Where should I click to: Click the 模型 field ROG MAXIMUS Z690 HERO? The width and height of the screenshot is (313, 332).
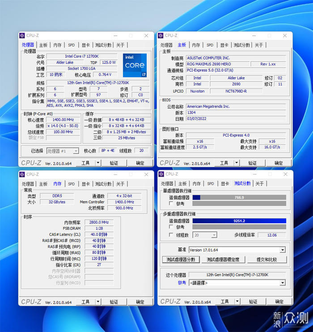(218, 64)
